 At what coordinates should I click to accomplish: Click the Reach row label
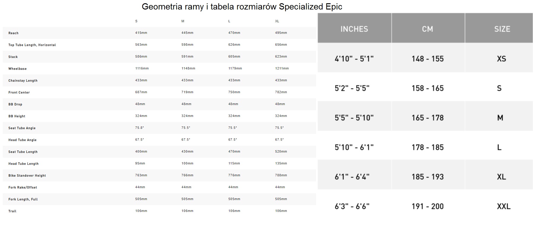13,33
